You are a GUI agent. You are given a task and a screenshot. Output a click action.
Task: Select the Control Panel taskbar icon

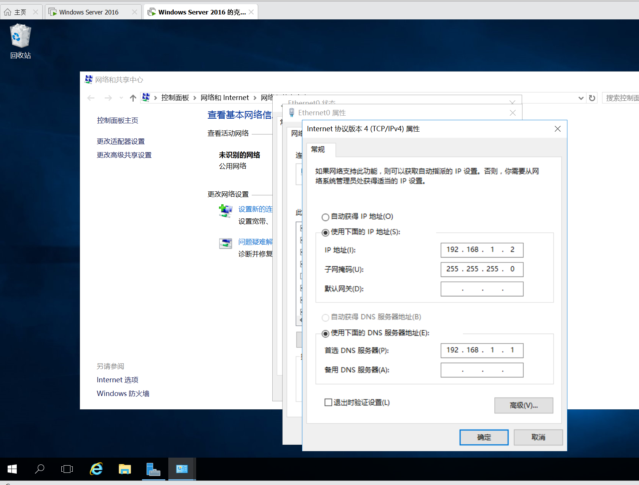(x=182, y=469)
